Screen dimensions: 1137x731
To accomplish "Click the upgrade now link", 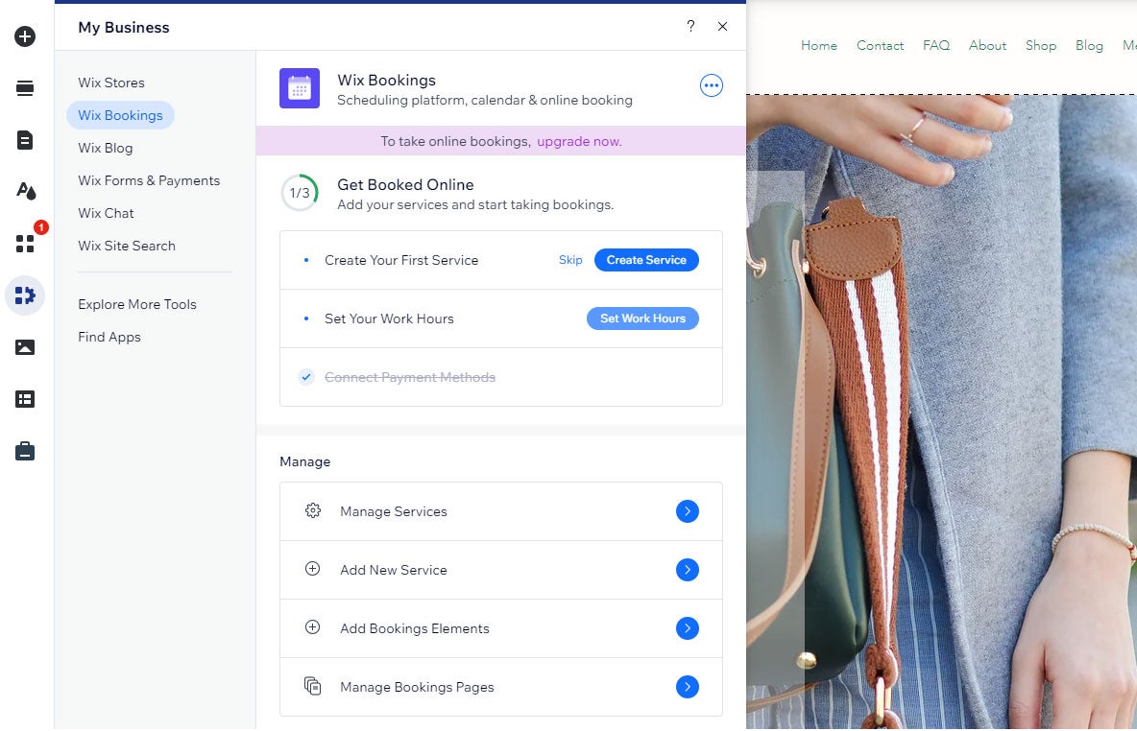I will pos(579,141).
